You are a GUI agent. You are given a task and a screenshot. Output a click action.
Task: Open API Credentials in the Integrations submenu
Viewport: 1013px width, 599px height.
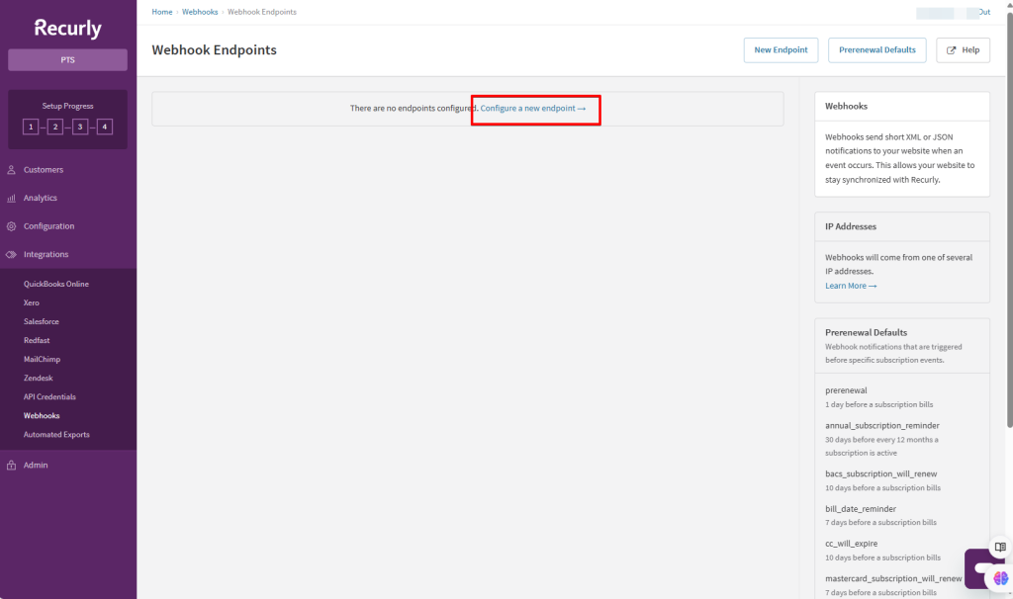click(x=49, y=397)
